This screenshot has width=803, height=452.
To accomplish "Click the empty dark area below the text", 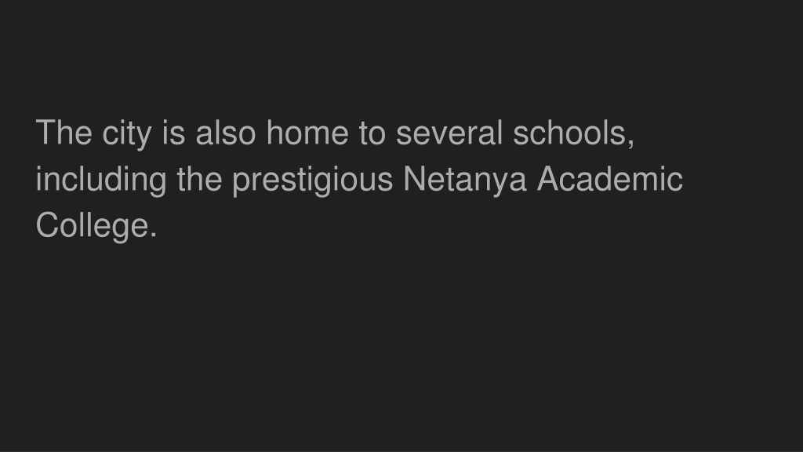I will coord(401,348).
